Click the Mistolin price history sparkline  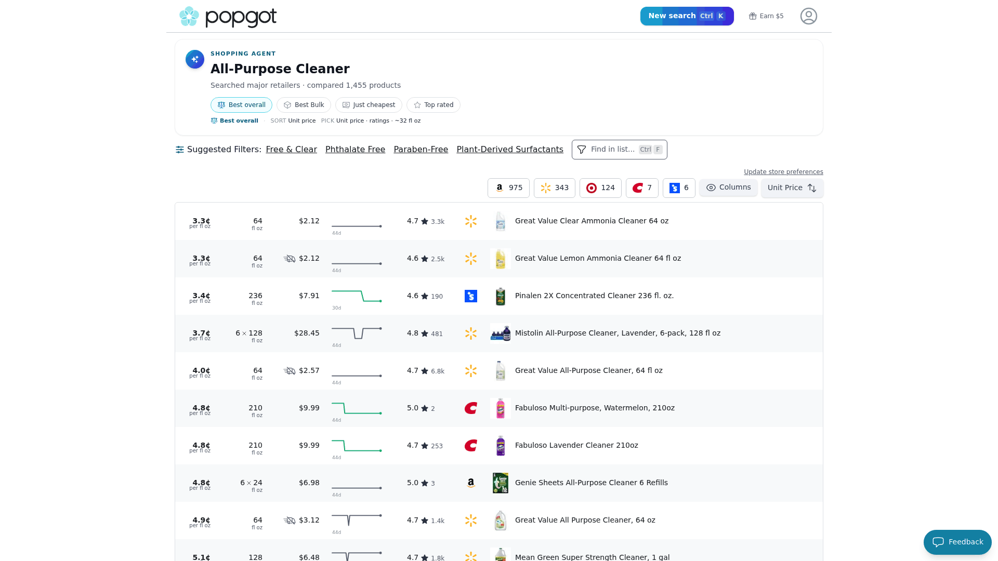click(x=357, y=333)
